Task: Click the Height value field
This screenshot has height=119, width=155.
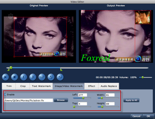Action: pyautogui.click(x=110, y=104)
